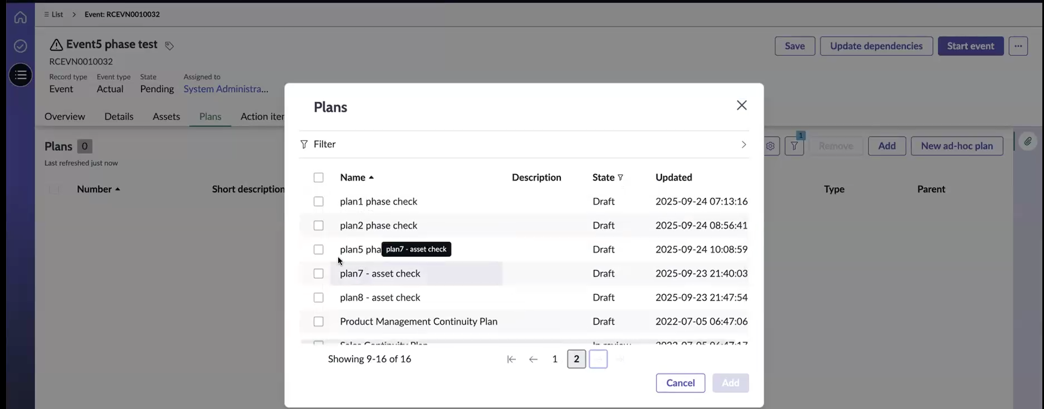Screen dimensions: 1044x409
Task: Select page 2 in pagination
Action: tap(576, 360)
